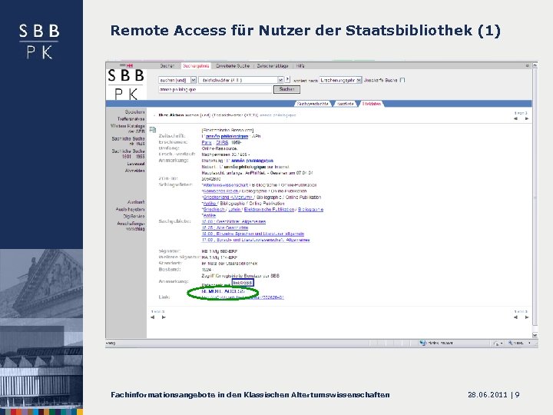Click the browser scrollbar up arrow

pyautogui.click(x=535, y=65)
